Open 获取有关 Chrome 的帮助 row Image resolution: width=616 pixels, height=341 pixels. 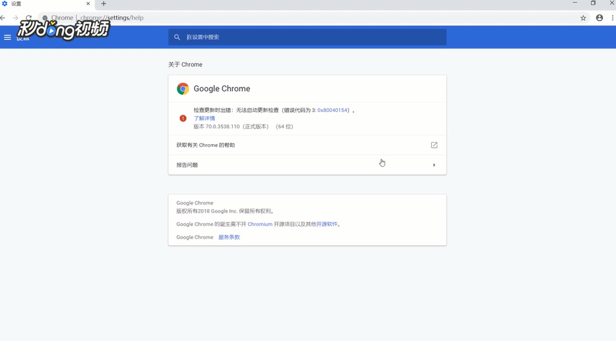click(x=307, y=145)
